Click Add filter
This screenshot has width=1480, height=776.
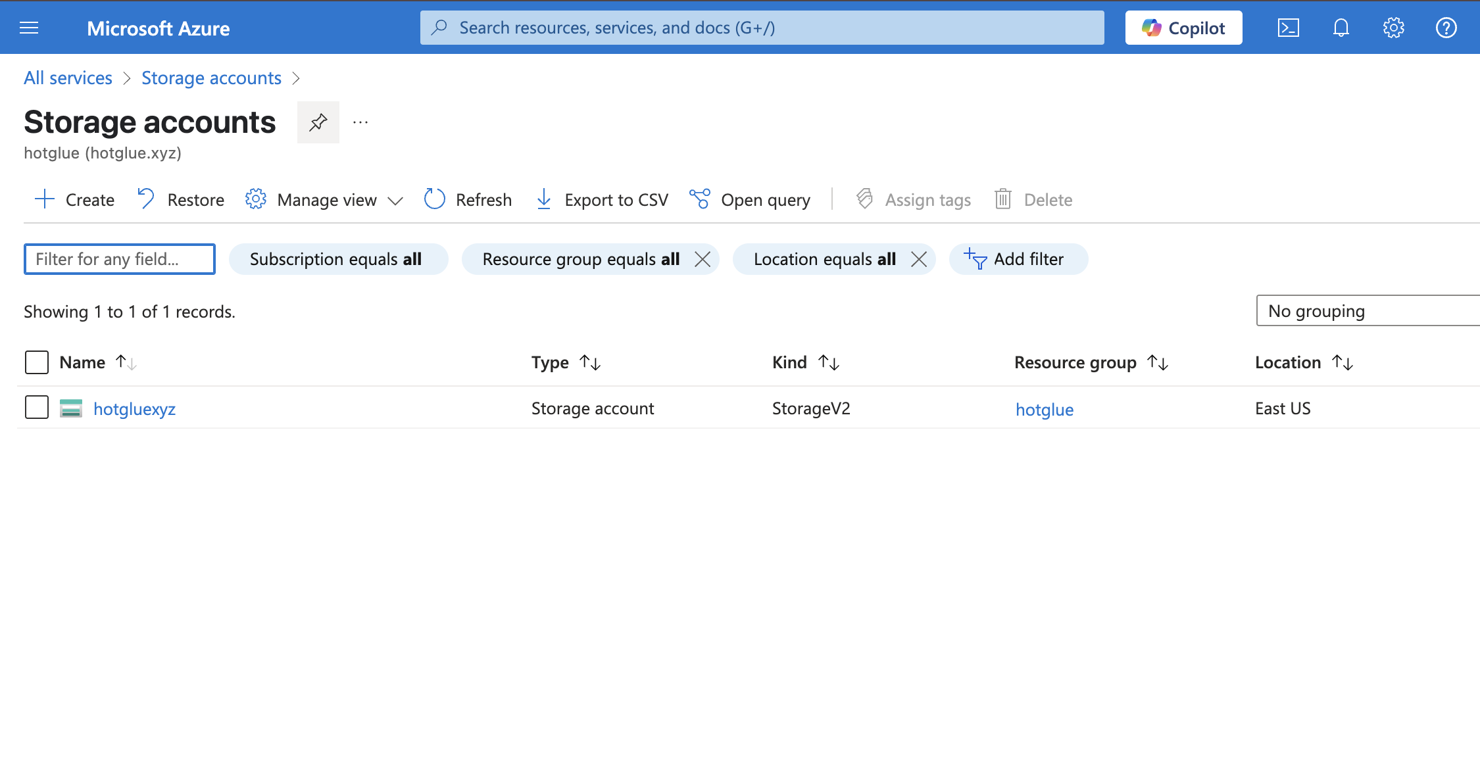click(1018, 259)
